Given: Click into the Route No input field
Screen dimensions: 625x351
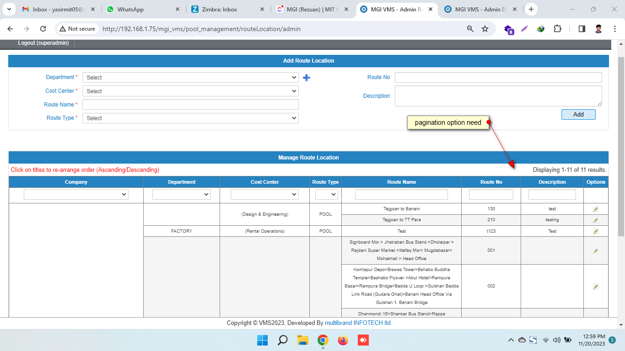Looking at the screenshot, I should pos(498,77).
